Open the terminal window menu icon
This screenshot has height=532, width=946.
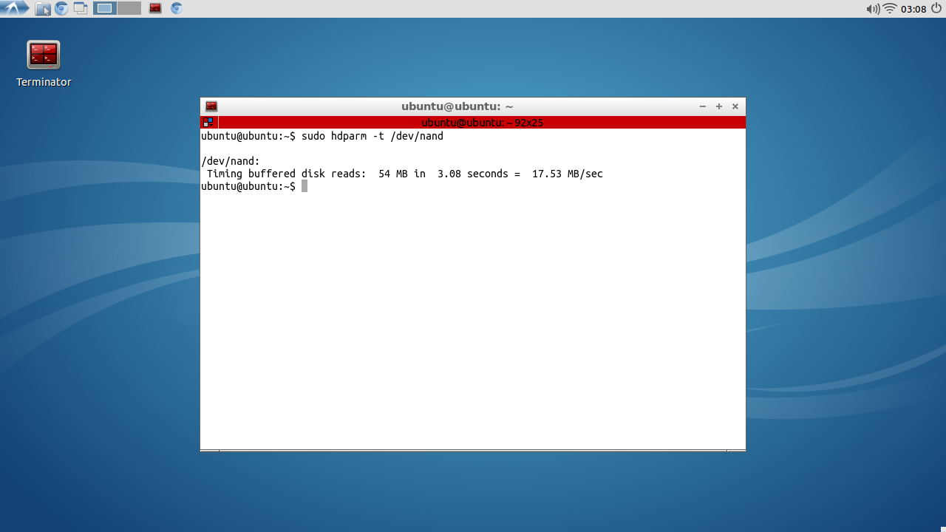211,106
